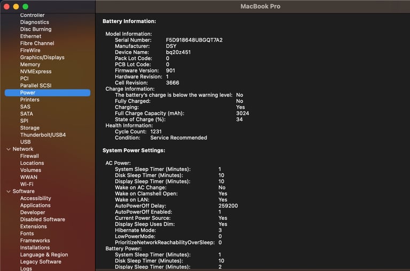Select Installations item

[35, 248]
